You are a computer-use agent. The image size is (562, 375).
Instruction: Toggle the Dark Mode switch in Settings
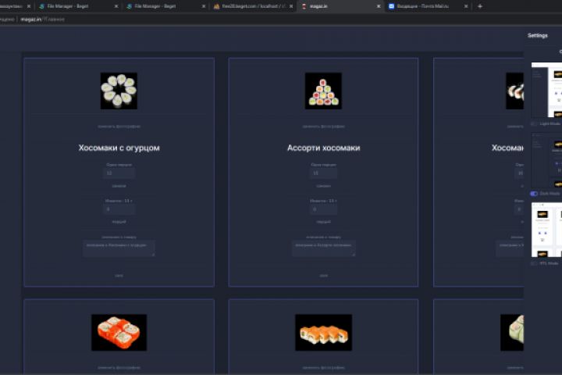point(534,194)
